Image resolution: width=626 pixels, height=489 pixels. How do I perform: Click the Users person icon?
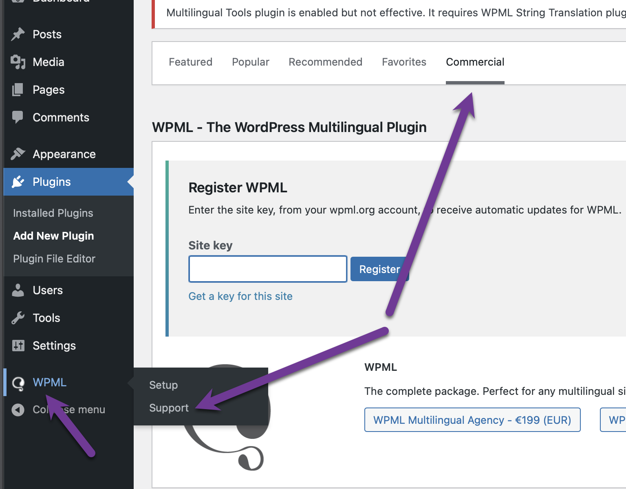(x=18, y=290)
